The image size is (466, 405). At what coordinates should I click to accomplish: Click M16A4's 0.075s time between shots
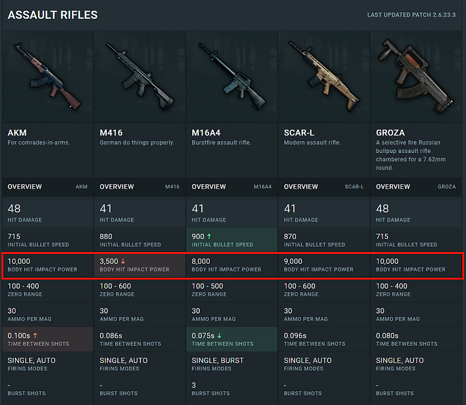(x=203, y=336)
